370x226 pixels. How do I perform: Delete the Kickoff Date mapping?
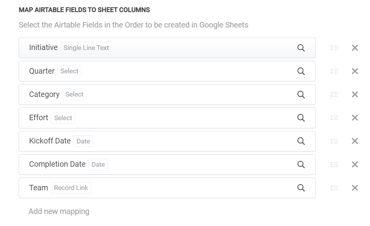[x=354, y=141]
